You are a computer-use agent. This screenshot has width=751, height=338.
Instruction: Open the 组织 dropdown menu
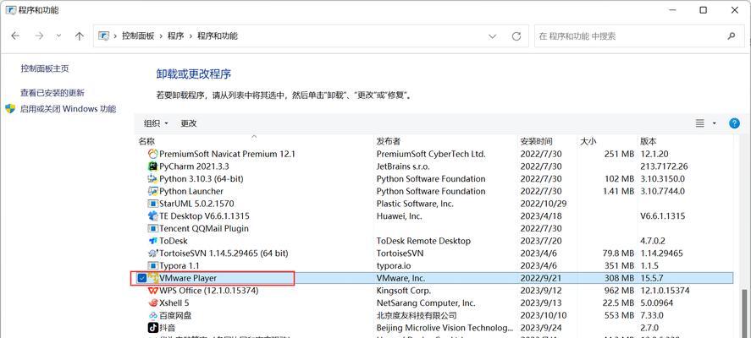pyautogui.click(x=156, y=123)
